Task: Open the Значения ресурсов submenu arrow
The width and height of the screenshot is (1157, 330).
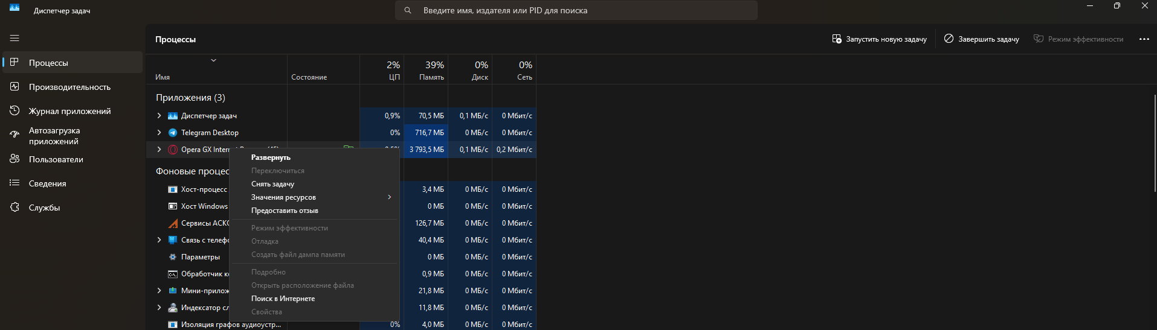Action: point(390,197)
